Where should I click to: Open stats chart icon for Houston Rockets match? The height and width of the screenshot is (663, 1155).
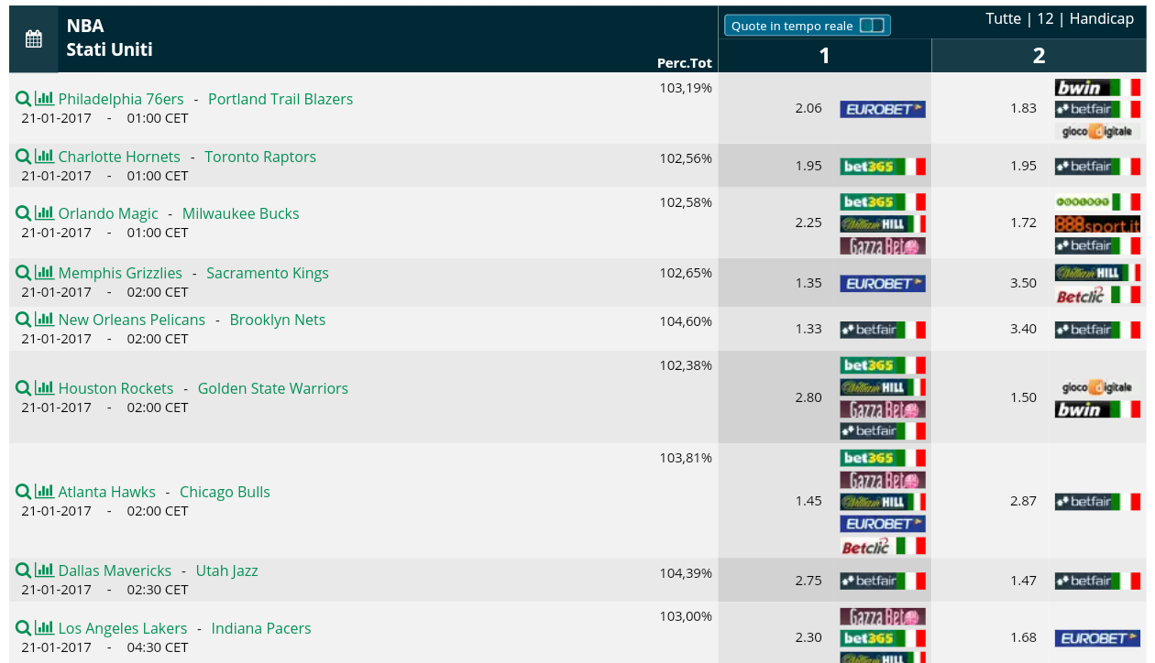[45, 387]
